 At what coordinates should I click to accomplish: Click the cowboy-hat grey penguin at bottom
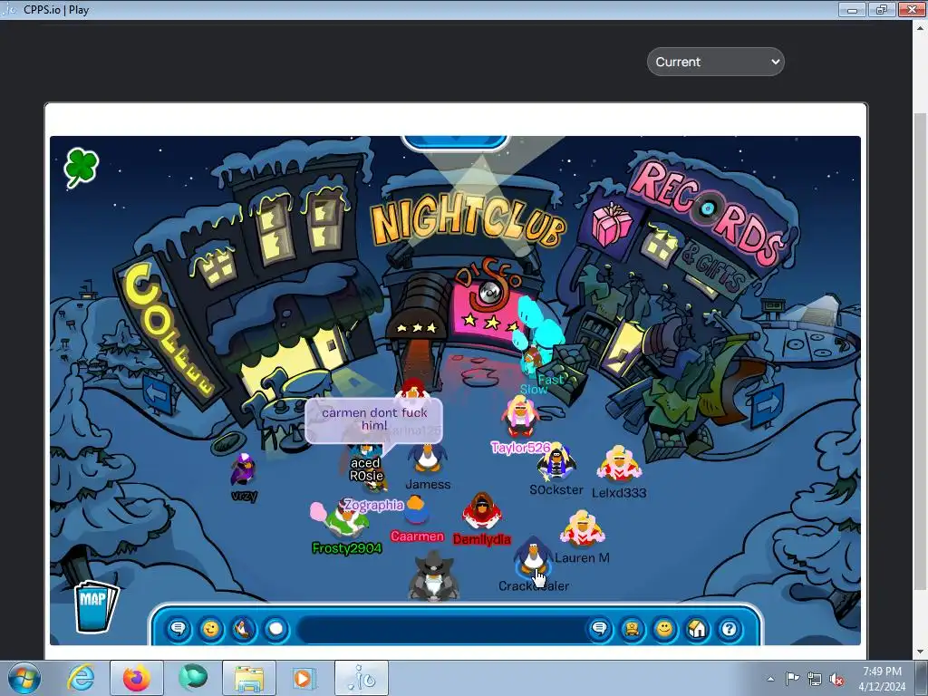point(434,576)
